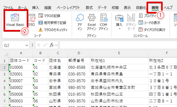The height and width of the screenshot is (107, 177).
Task: Click the 団体名 header cell
Action: pyautogui.click(x=58, y=61)
